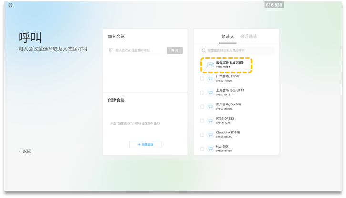Click the 云会议室 cloud meeting room icon

[210, 65]
